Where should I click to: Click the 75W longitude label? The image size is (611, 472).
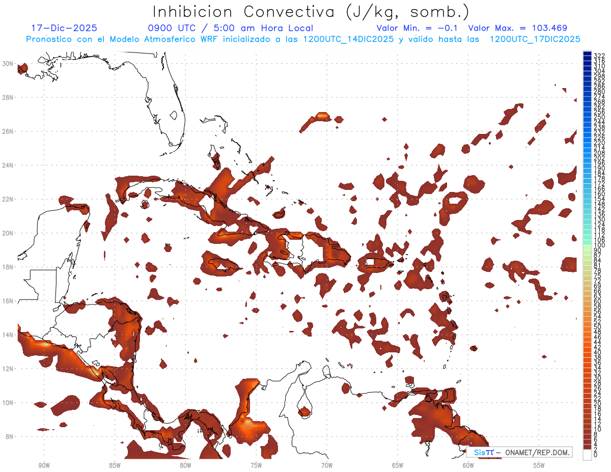[x=256, y=465]
